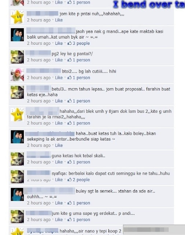
Task: Like the 'haha..buat ketas tuh la' comment
Action: (x=59, y=145)
